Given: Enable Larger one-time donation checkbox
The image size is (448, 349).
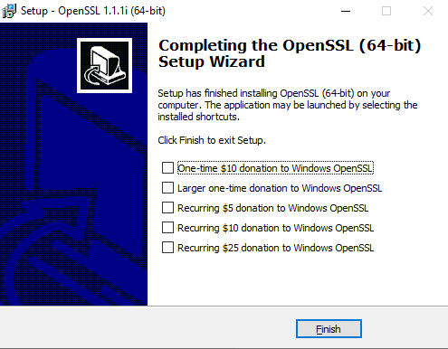Looking at the screenshot, I should coord(167,188).
